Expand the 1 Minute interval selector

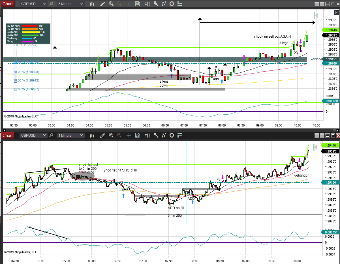coord(70,135)
